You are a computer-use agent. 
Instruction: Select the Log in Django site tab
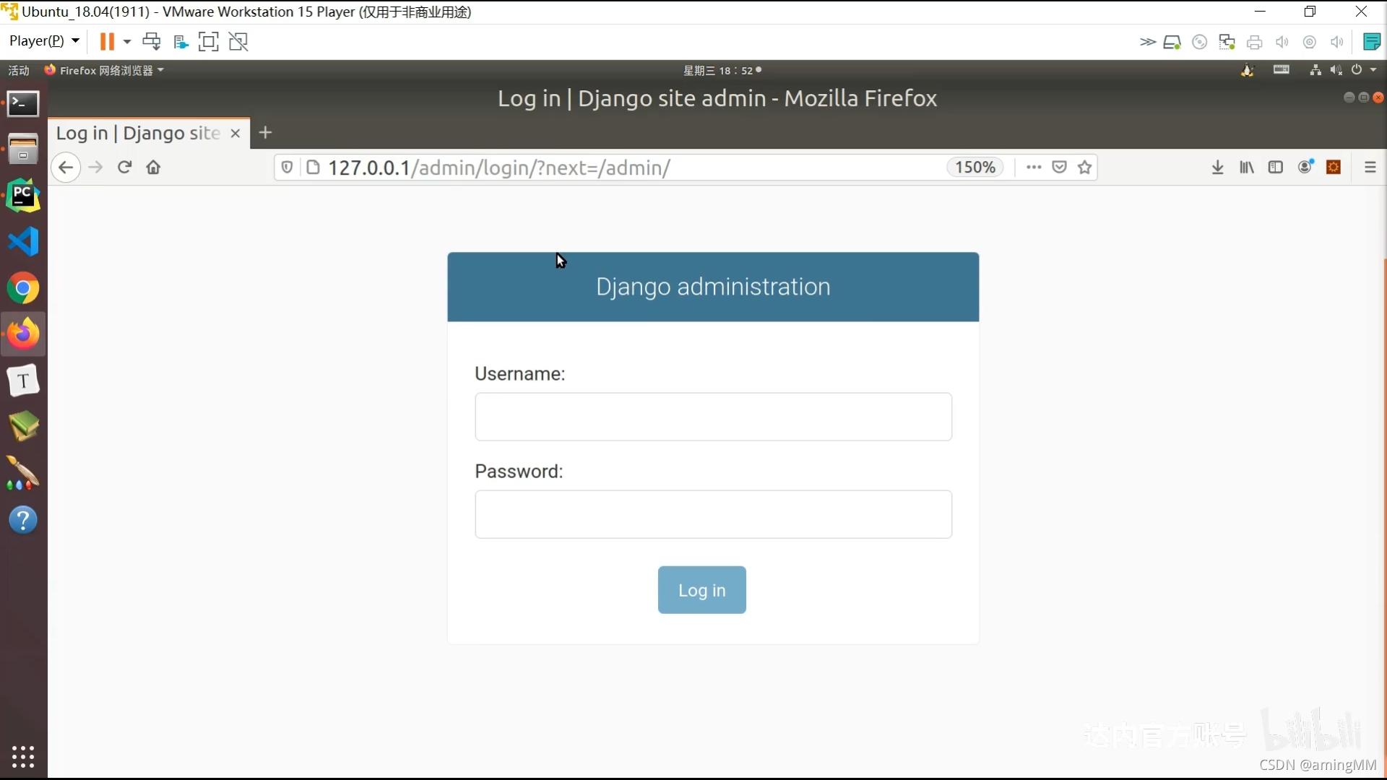click(137, 134)
